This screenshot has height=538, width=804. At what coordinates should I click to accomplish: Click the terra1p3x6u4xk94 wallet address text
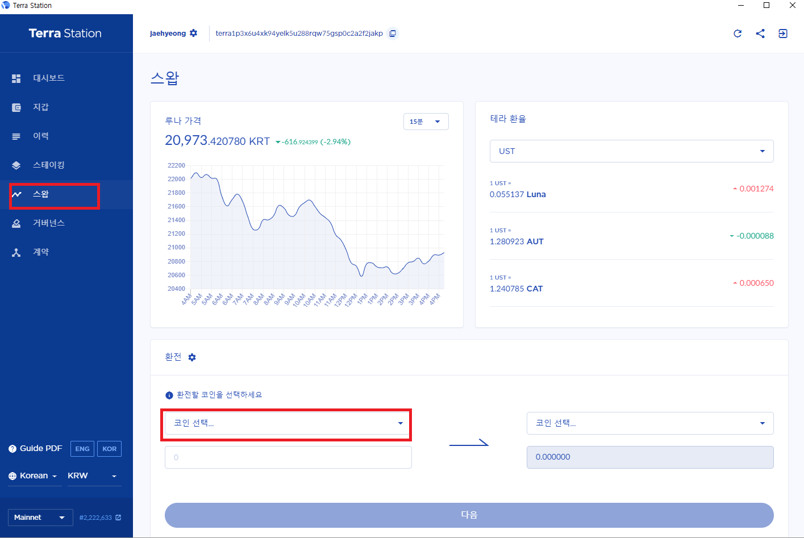click(299, 34)
